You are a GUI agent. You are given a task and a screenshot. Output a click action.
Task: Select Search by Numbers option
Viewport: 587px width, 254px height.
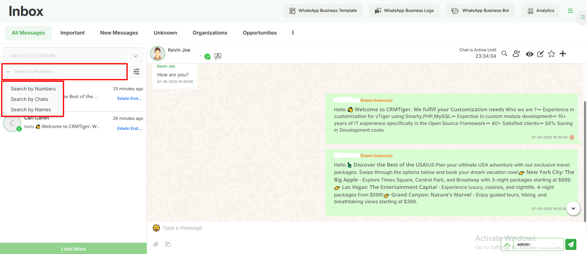tap(33, 89)
